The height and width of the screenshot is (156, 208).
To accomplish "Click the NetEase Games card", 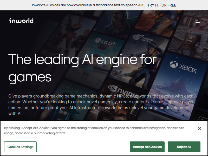I will pos(139,60).
